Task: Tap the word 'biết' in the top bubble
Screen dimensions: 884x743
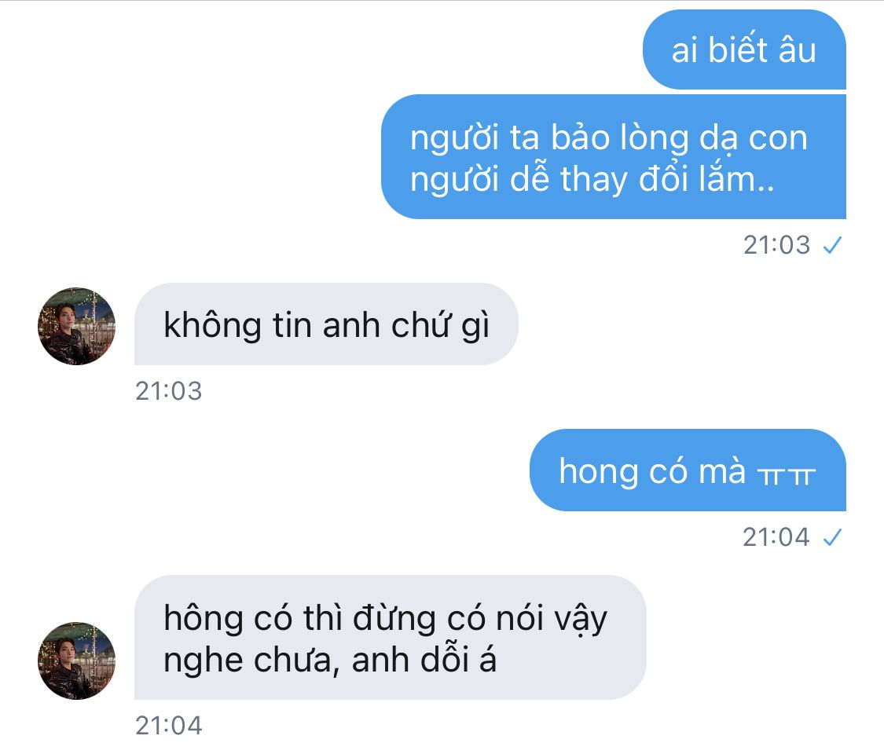Action: (738, 49)
